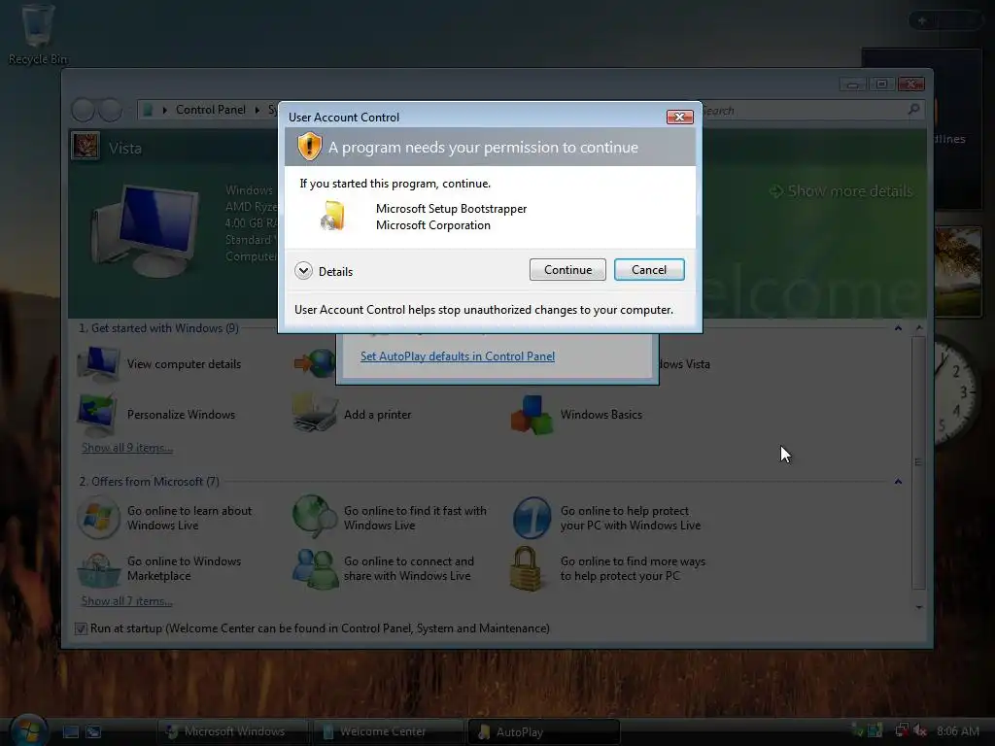Click Continue in User Account Control dialog
The width and height of the screenshot is (995, 746).
567,270
